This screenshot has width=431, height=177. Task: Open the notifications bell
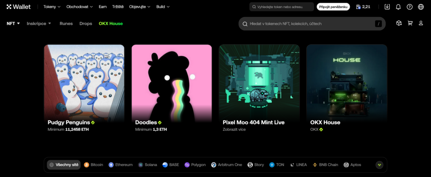pos(398,7)
